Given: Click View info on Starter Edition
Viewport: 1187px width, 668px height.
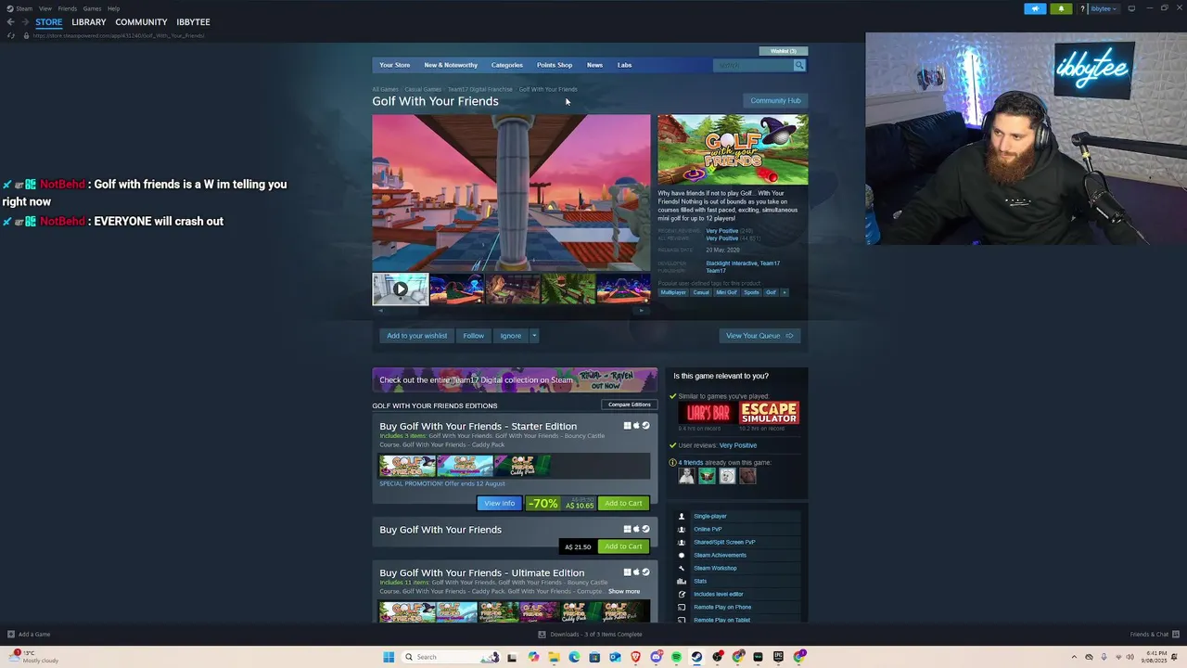Looking at the screenshot, I should [499, 503].
